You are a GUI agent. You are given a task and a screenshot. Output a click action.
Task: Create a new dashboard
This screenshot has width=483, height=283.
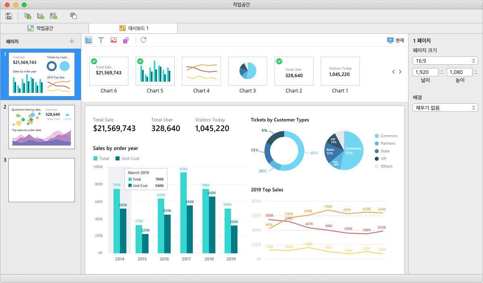(x=53, y=15)
